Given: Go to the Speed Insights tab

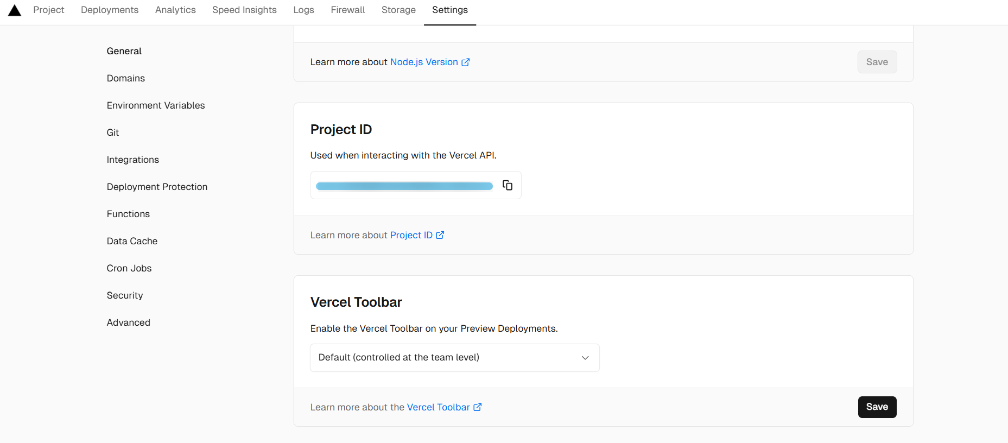Looking at the screenshot, I should 244,10.
